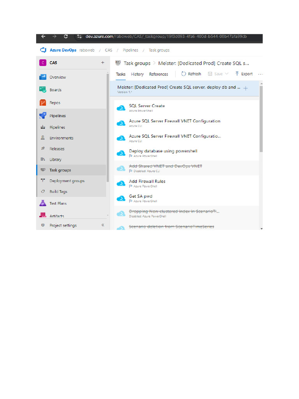Screen dimensions: 299x399
Task: Open the raboweb breadcrumb link
Action: tap(87, 50)
